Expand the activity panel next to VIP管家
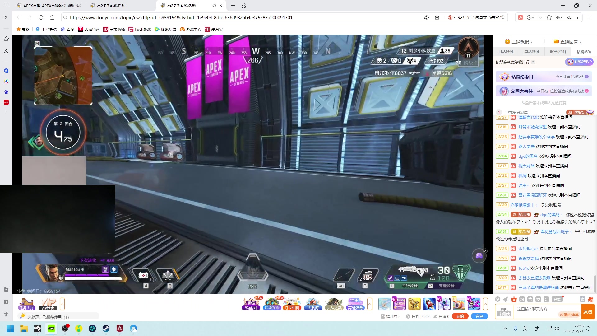This screenshot has width=597, height=336. coord(62,304)
